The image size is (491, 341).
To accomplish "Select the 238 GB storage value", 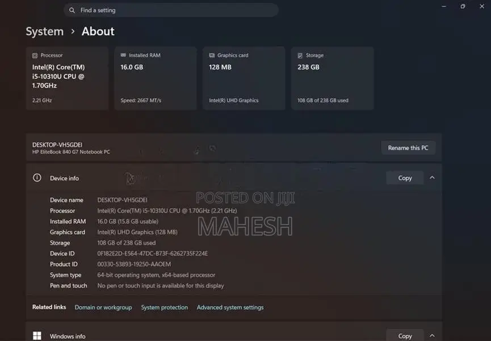I will coord(308,67).
